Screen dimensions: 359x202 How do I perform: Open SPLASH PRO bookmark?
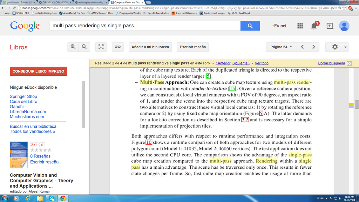pos(21,13)
